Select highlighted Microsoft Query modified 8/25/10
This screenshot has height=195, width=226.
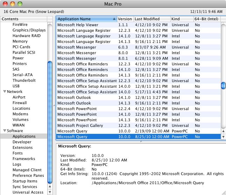pyautogui.click(x=139, y=137)
